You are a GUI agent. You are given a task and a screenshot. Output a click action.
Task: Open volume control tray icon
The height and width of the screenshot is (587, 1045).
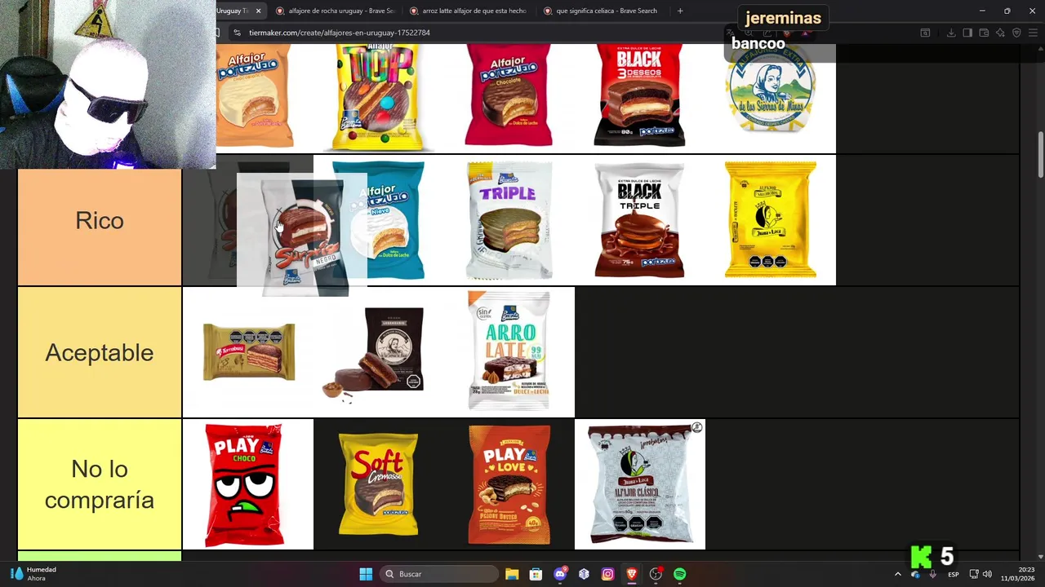pyautogui.click(x=987, y=574)
